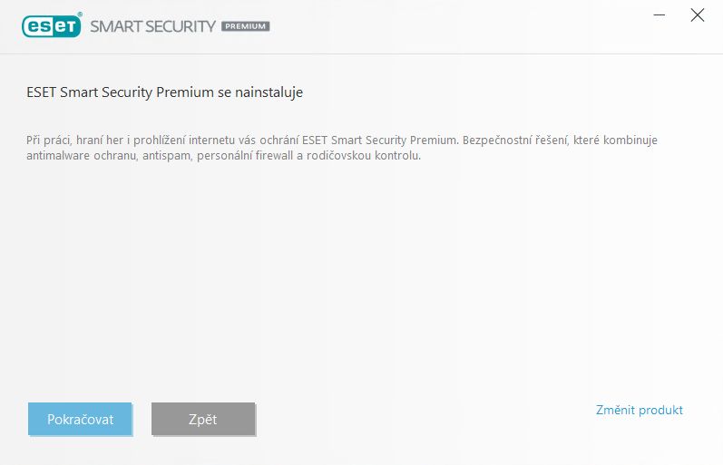
Task: Click heading 'ESET Smart Security Premium se nainstaluje'
Action: tap(164, 92)
